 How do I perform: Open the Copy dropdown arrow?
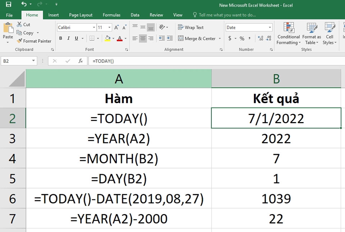[38, 33]
